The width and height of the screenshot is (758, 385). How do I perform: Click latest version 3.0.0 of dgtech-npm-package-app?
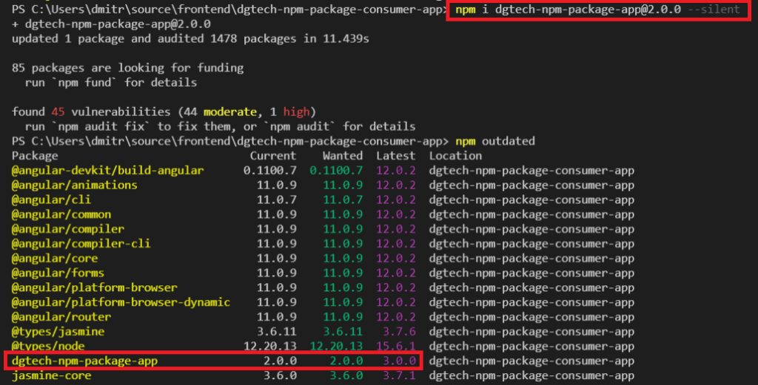pyautogui.click(x=395, y=361)
